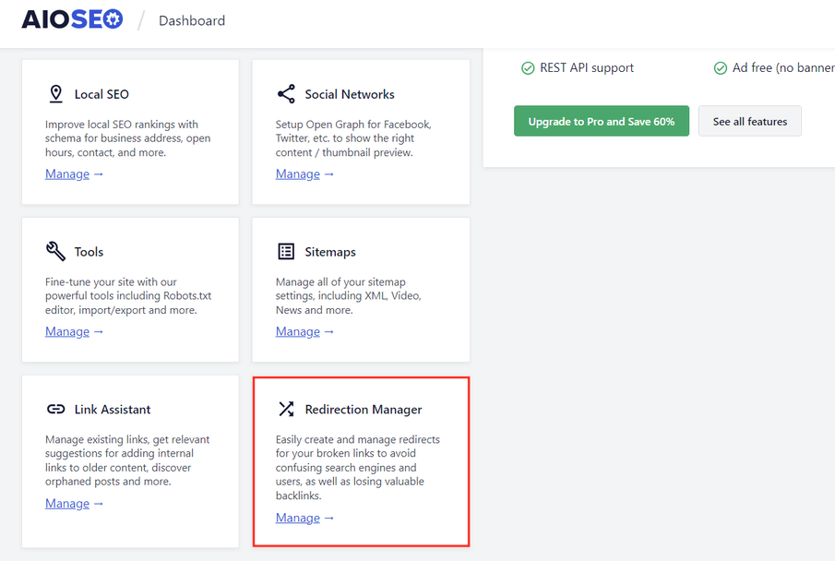Click the REST API support text
This screenshot has height=561, width=835.
587,67
